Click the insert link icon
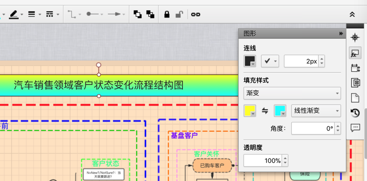Viewport: 367px width, 181px height. coord(196,15)
